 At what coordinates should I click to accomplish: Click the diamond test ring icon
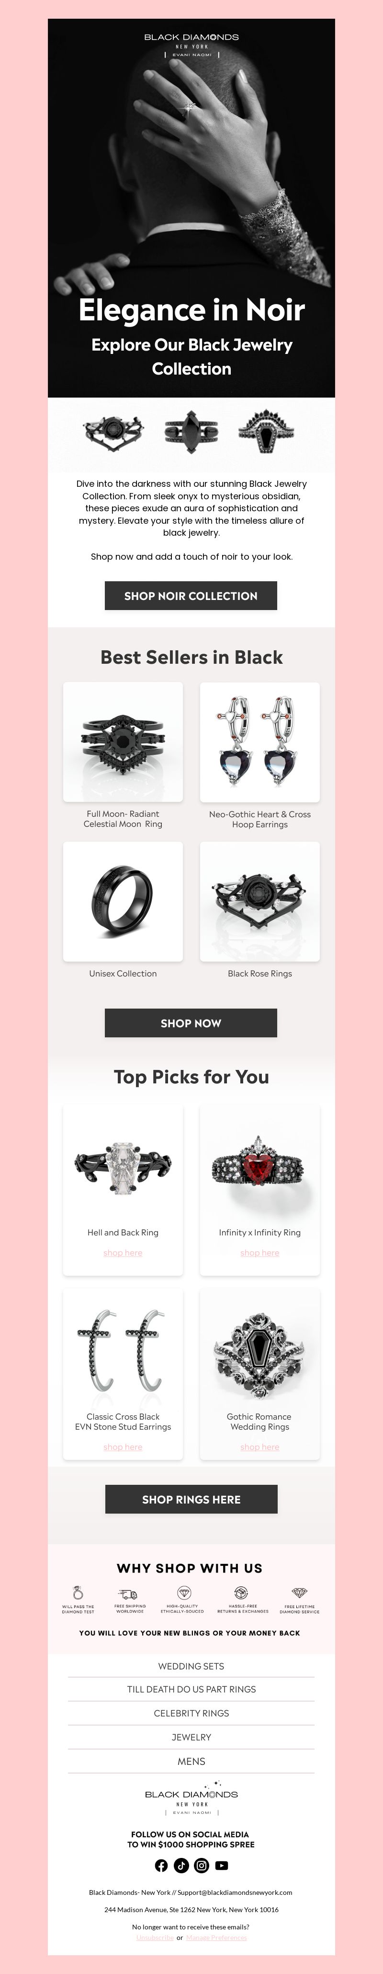pyautogui.click(x=78, y=1594)
